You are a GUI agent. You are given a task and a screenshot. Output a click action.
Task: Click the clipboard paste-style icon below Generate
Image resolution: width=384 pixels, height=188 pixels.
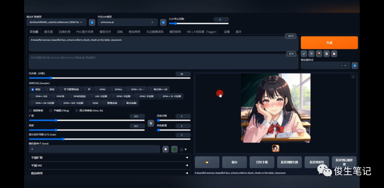(x=326, y=54)
